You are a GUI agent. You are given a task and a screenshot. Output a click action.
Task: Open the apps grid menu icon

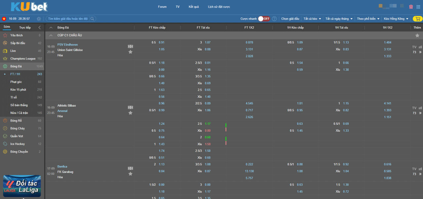tap(418, 7)
